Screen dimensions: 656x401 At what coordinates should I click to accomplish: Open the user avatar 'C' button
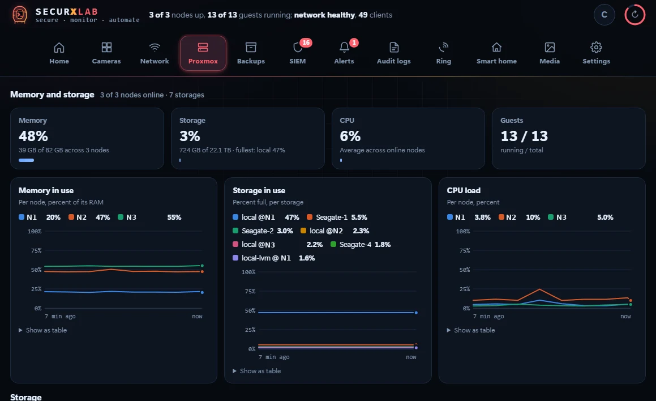[604, 15]
